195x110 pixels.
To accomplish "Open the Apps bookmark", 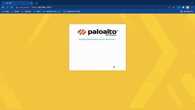I will pos(5,12).
